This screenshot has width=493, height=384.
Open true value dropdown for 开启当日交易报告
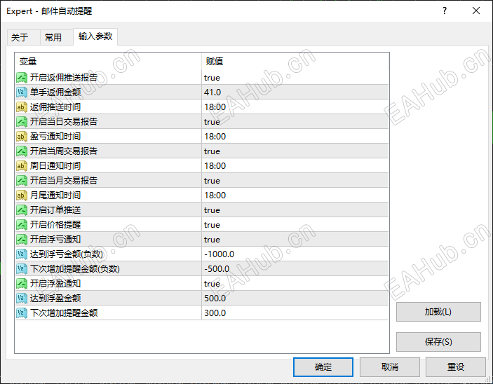click(295, 122)
